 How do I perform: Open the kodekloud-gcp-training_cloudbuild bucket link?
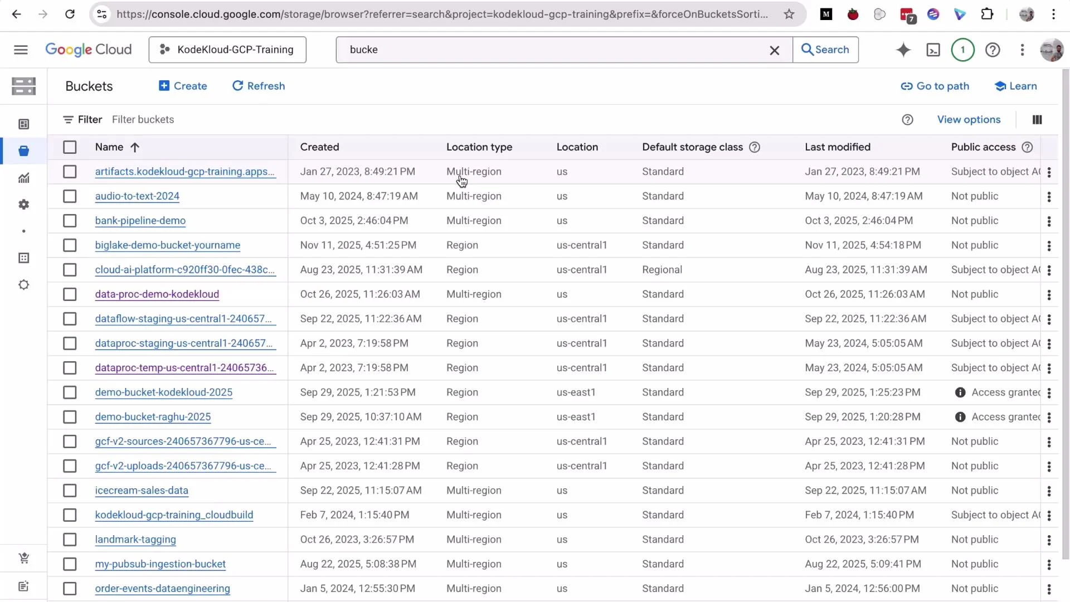174,515
